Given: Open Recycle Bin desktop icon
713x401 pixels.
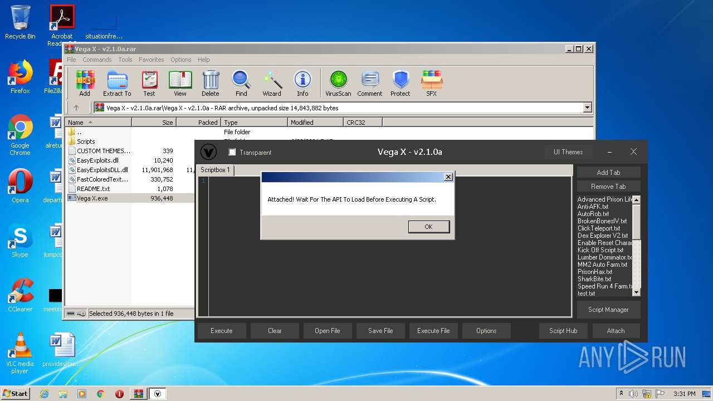Looking at the screenshot, I should pyautogui.click(x=20, y=22).
